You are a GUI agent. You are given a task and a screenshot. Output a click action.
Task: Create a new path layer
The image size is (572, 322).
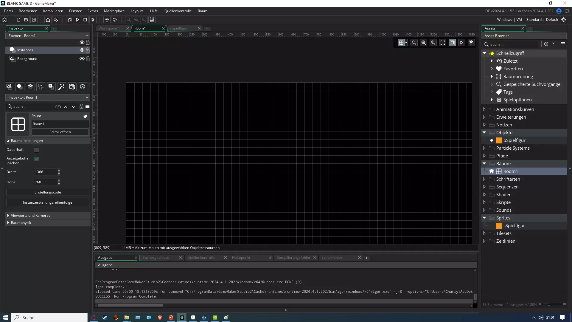40,87
